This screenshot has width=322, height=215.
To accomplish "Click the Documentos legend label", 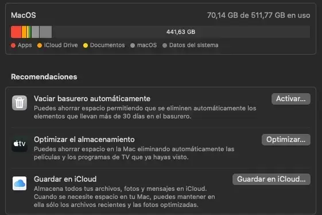I will pyautogui.click(x=107, y=45).
